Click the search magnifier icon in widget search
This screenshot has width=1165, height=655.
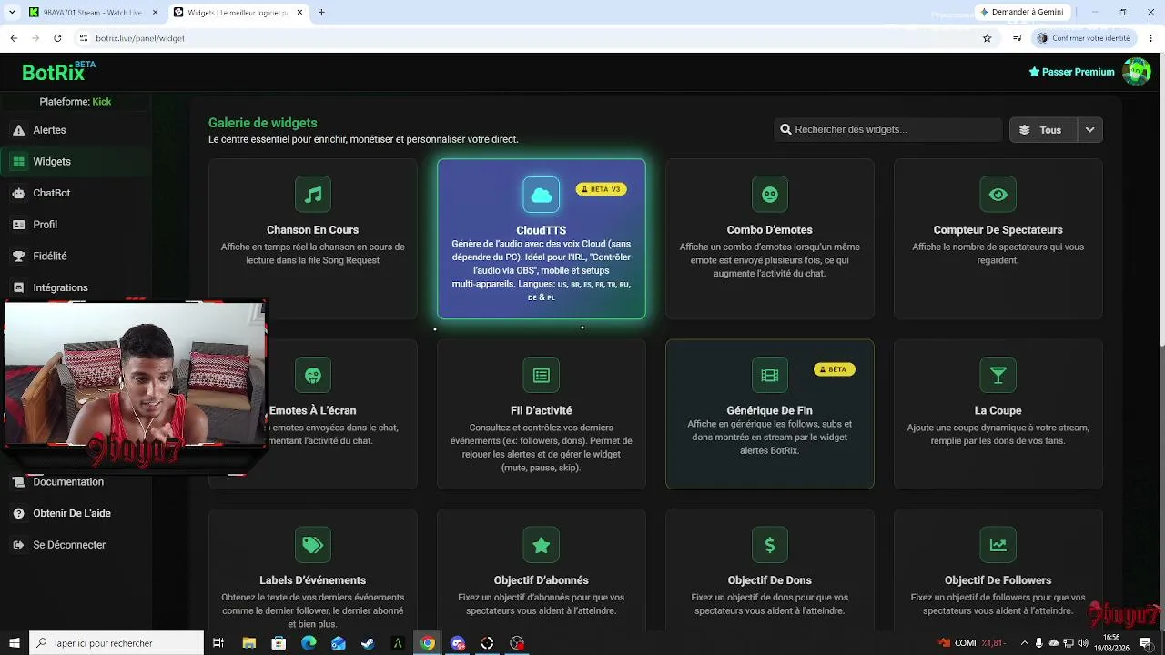pyautogui.click(x=786, y=129)
